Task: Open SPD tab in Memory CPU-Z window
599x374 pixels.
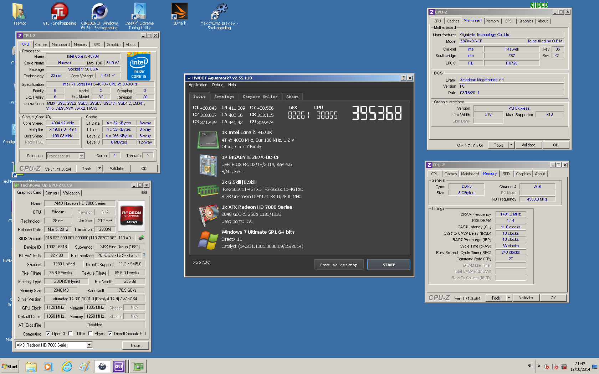Action: point(506,174)
